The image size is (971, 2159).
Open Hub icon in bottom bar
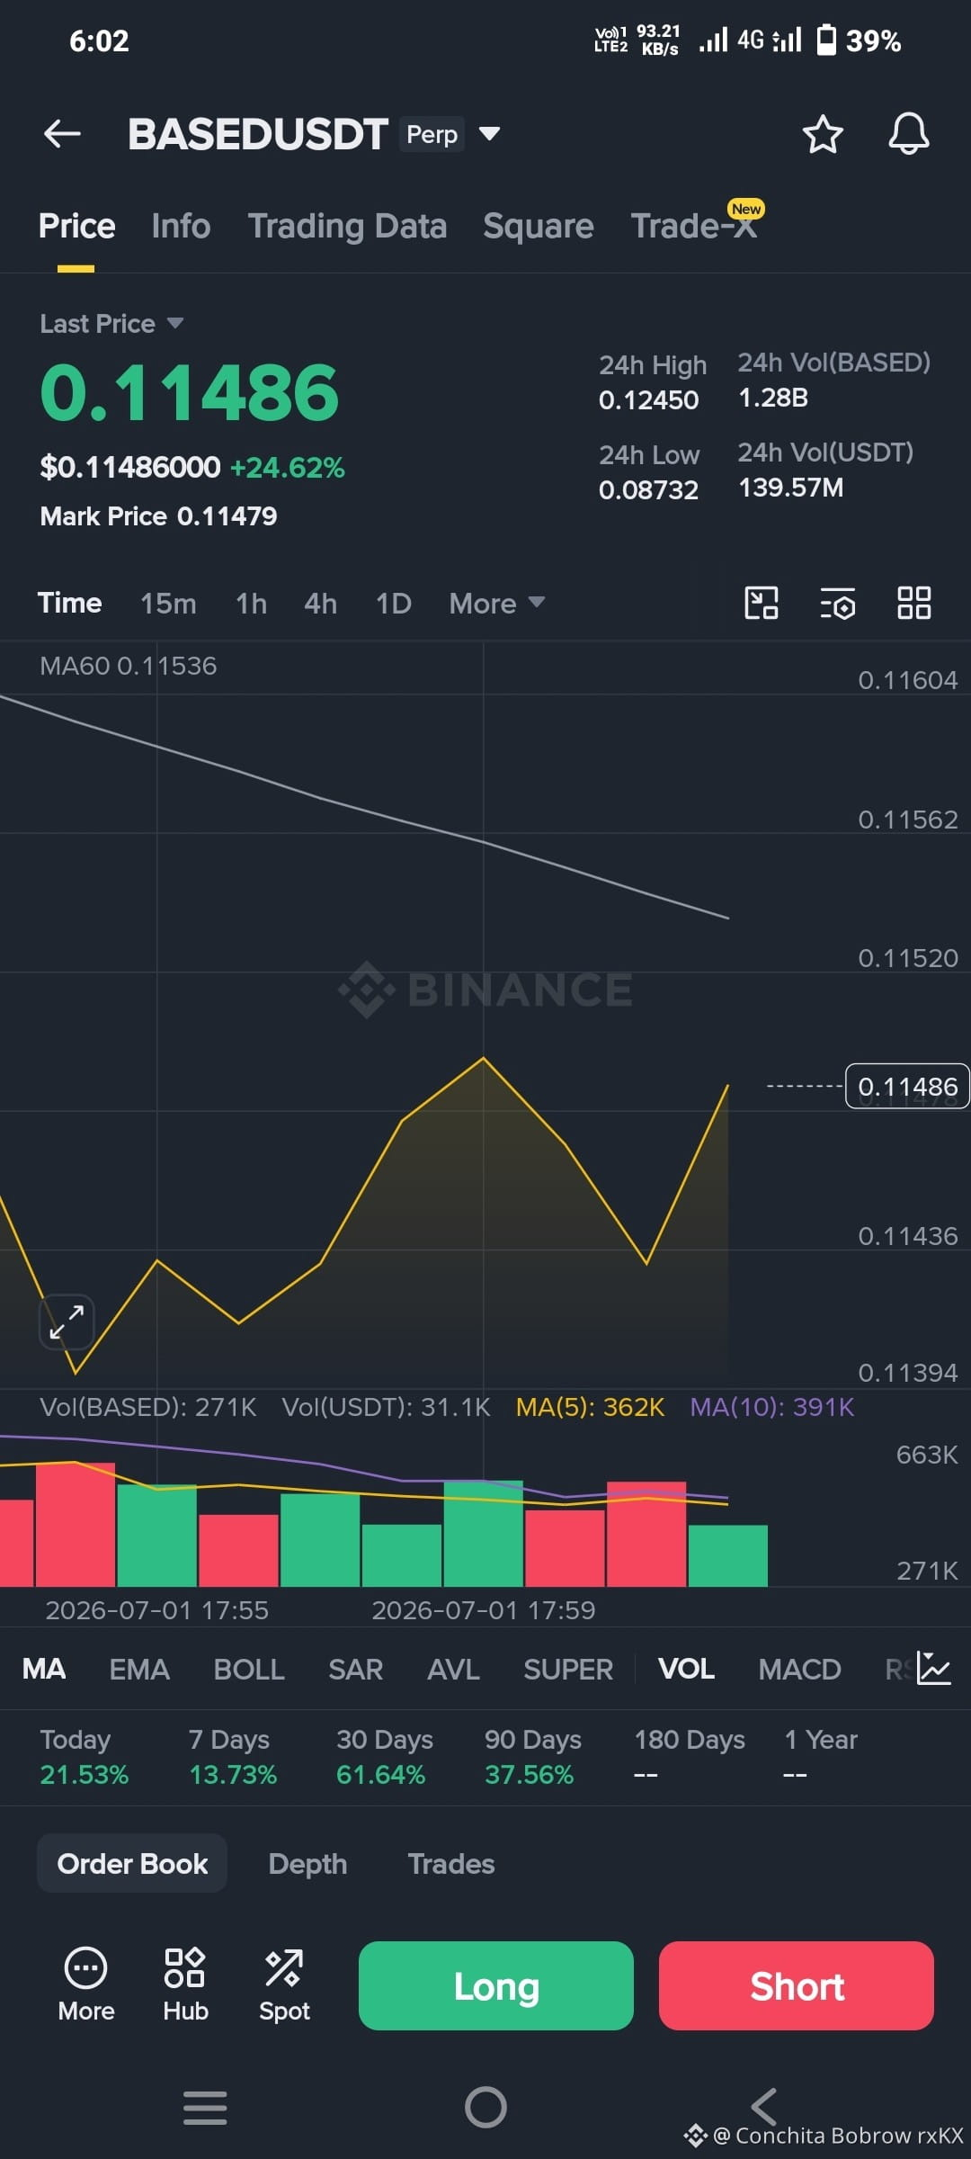pyautogui.click(x=185, y=1985)
